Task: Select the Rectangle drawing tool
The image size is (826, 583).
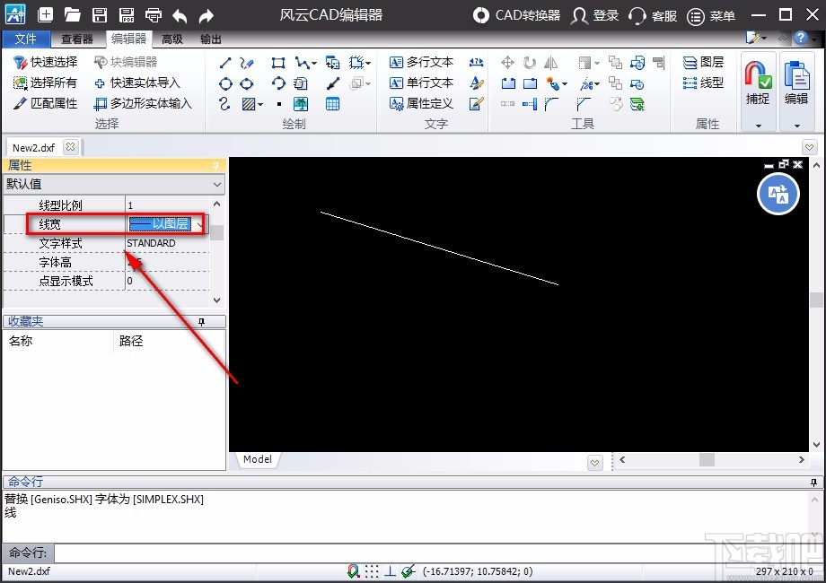Action: click(278, 63)
